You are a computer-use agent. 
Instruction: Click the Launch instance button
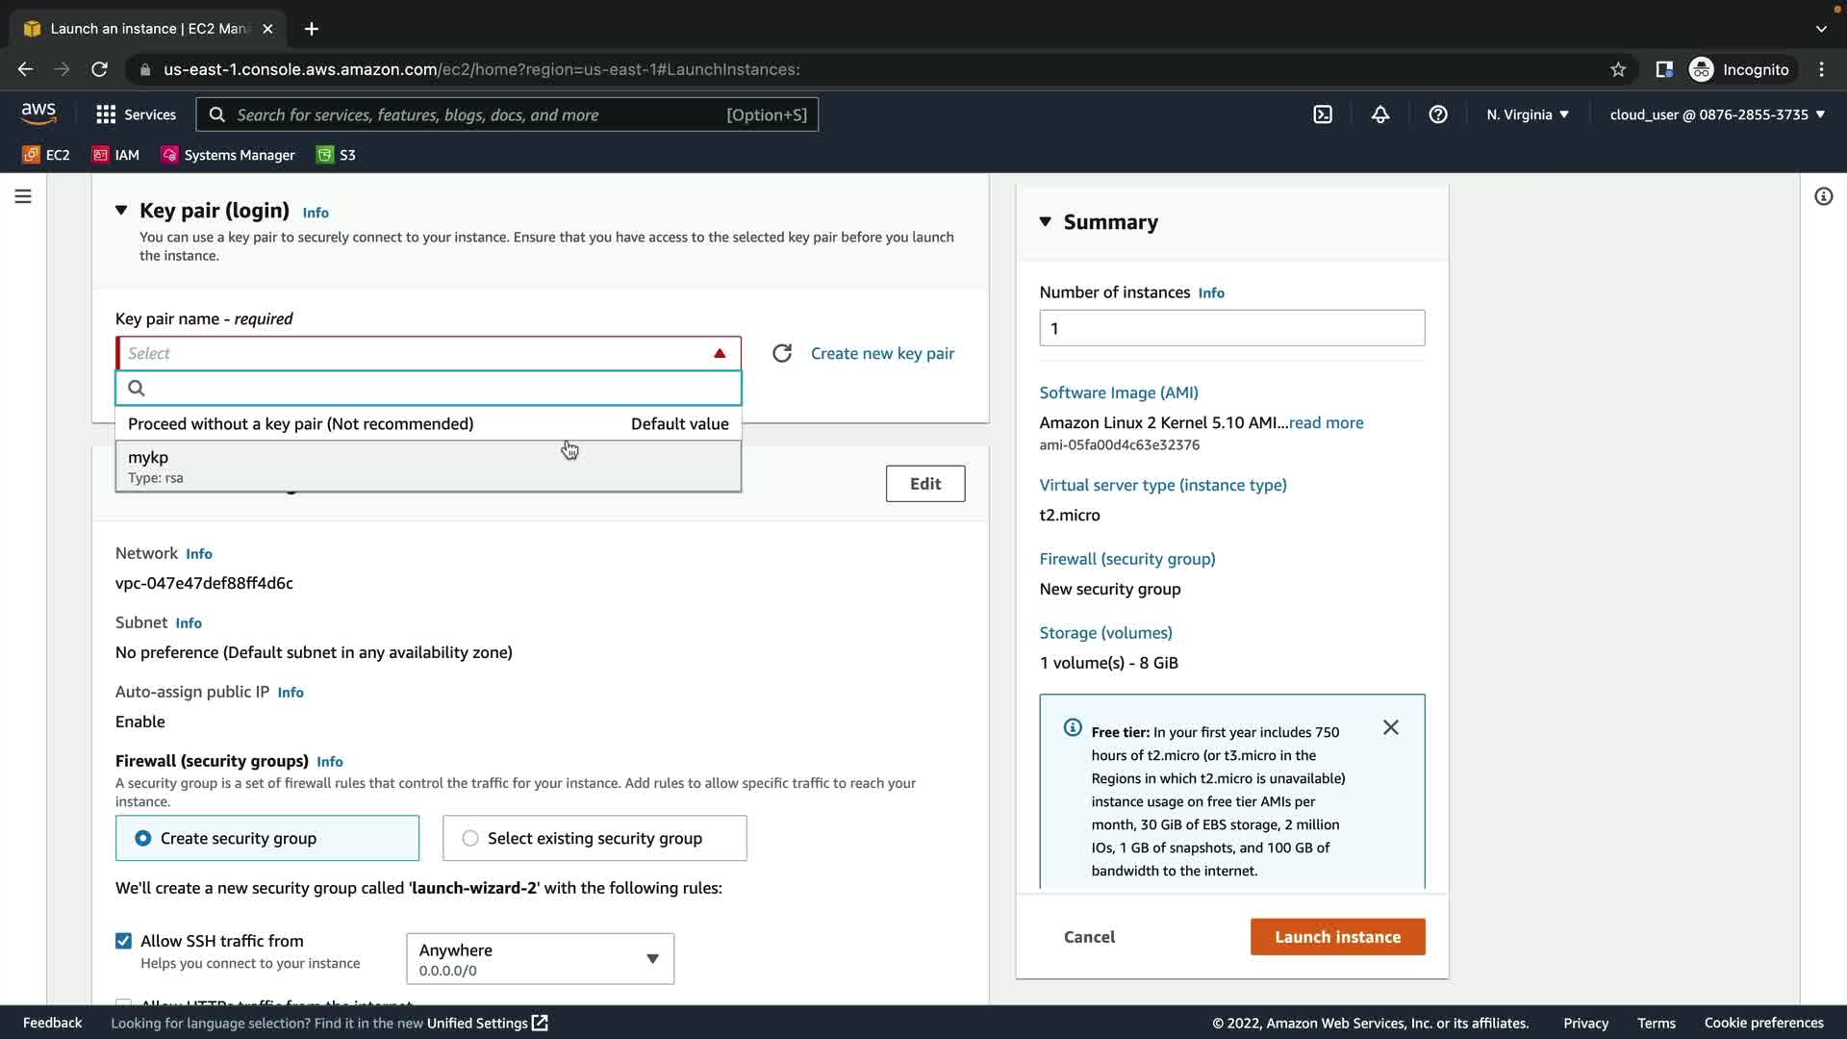click(1337, 936)
